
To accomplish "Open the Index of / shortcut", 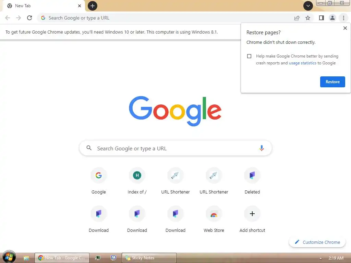I will pyautogui.click(x=137, y=181).
